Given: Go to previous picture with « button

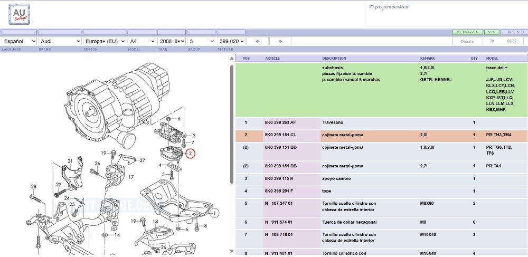Looking at the screenshot, I should click(x=258, y=41).
